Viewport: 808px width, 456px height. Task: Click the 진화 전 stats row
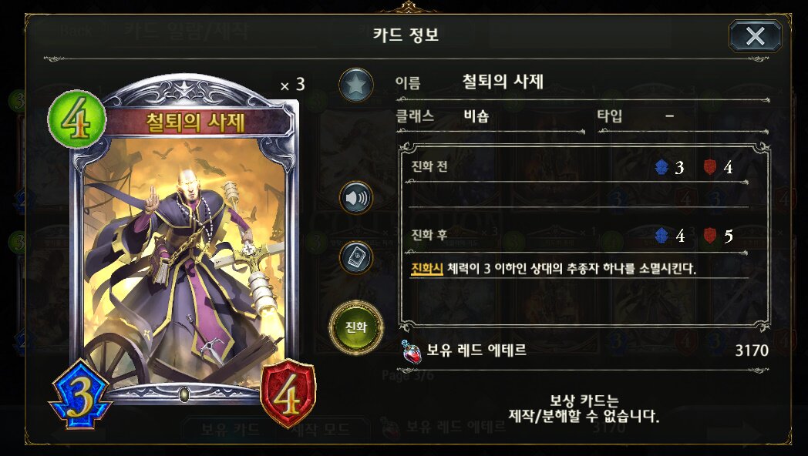[577, 167]
